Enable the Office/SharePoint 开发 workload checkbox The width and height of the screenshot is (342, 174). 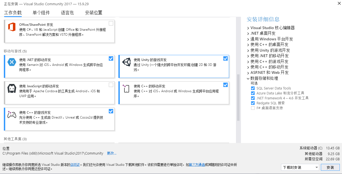[x=111, y=23]
